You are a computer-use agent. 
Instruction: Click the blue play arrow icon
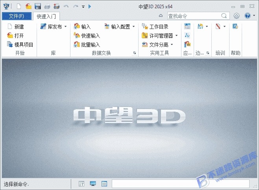[90, 7]
